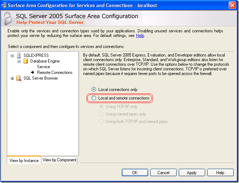Viewport: 239px width, 183px height.
Task: Collapse the Database Engine node
Action: pyautogui.click(x=19, y=61)
